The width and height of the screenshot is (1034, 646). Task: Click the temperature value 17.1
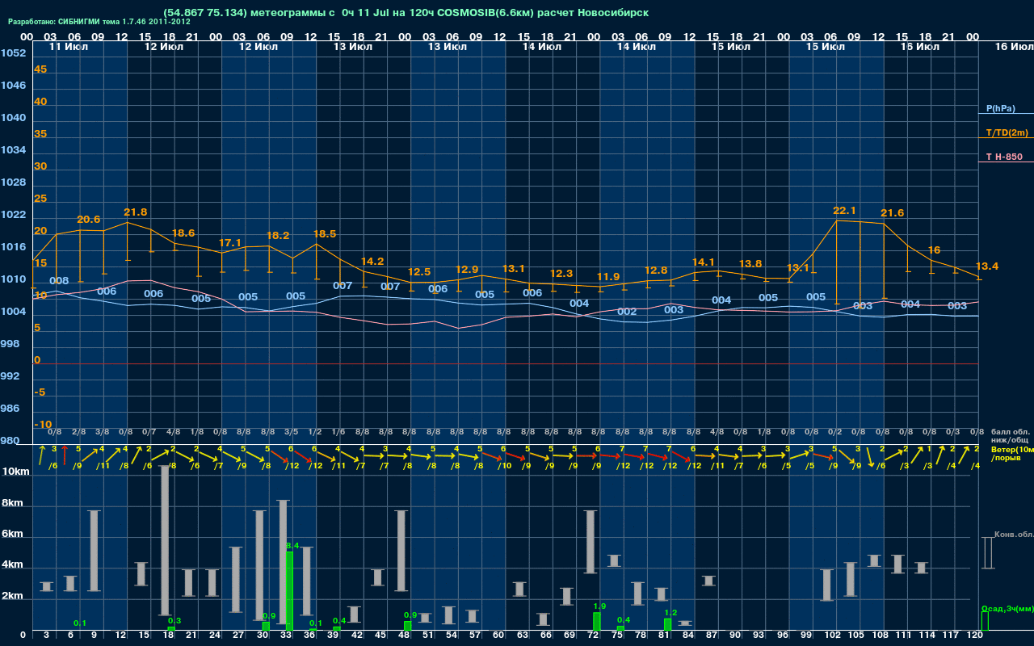230,243
